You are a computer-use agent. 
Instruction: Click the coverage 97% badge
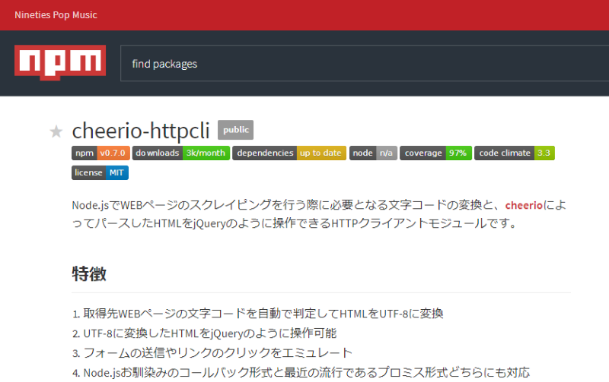pos(435,153)
